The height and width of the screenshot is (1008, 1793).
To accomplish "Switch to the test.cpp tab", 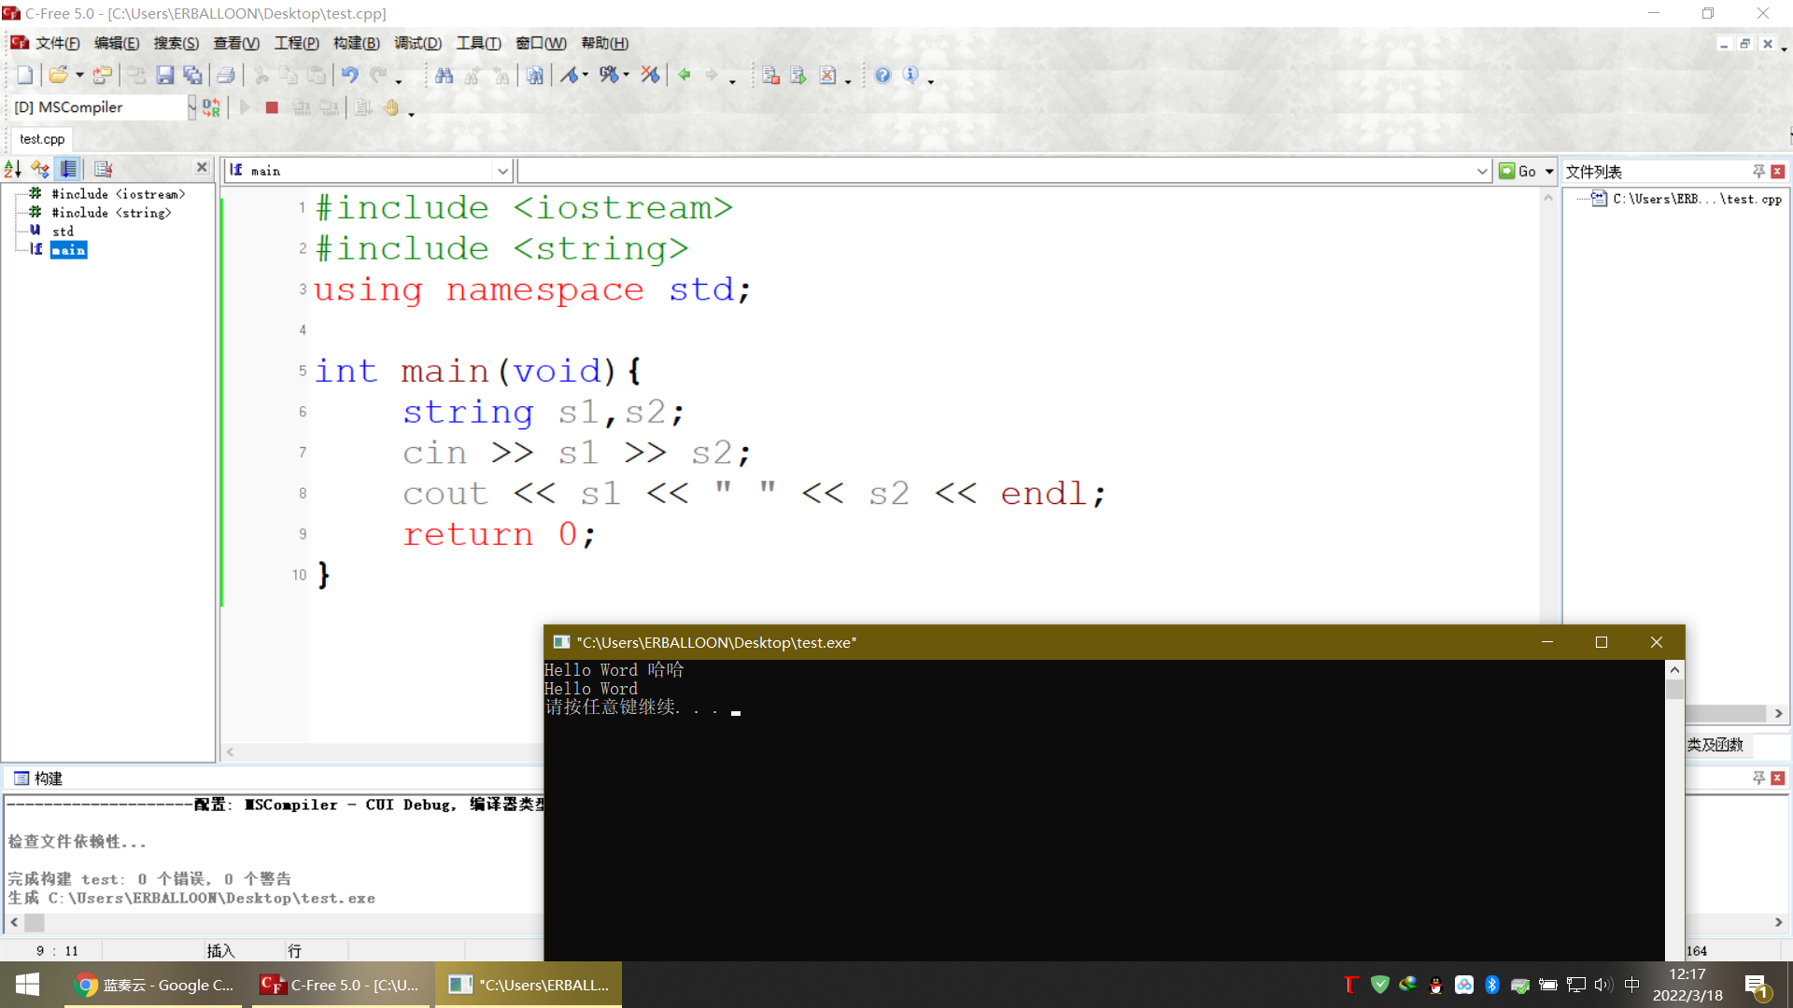I will pos(42,139).
